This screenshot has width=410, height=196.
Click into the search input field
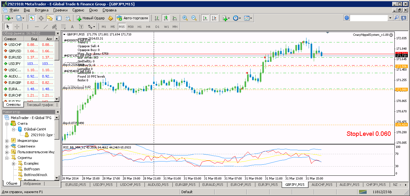click(x=369, y=18)
